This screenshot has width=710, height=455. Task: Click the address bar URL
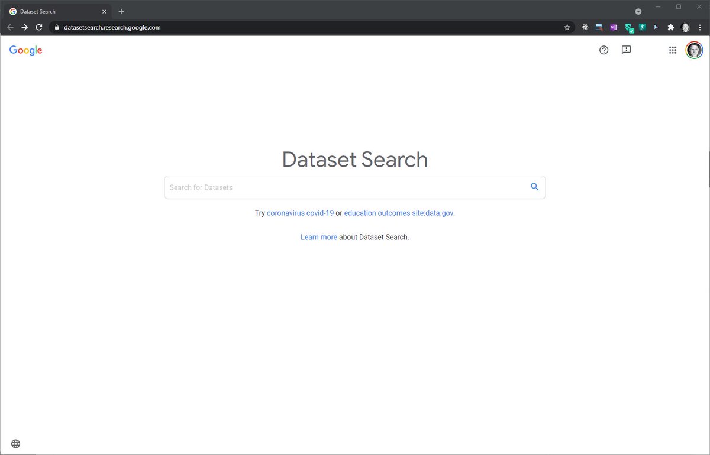click(112, 27)
